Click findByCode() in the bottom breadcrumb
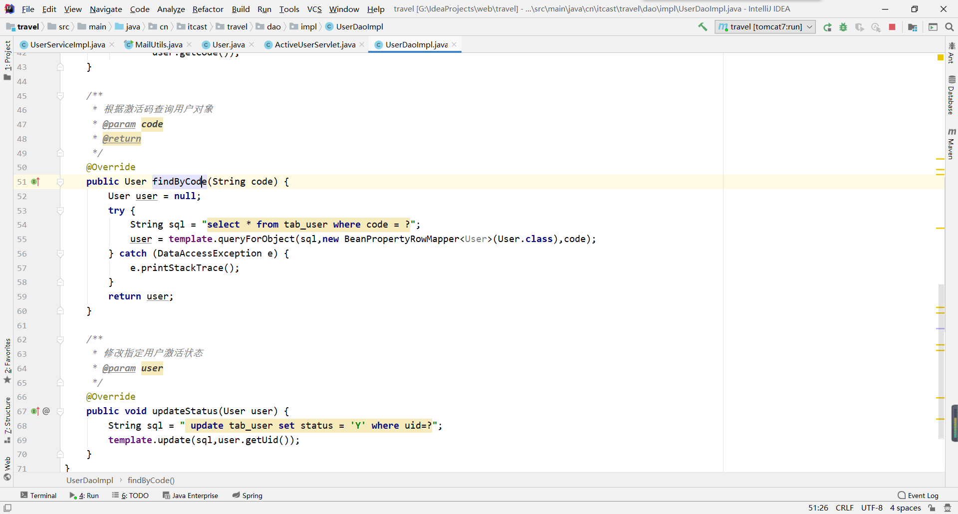958x514 pixels. (151, 480)
